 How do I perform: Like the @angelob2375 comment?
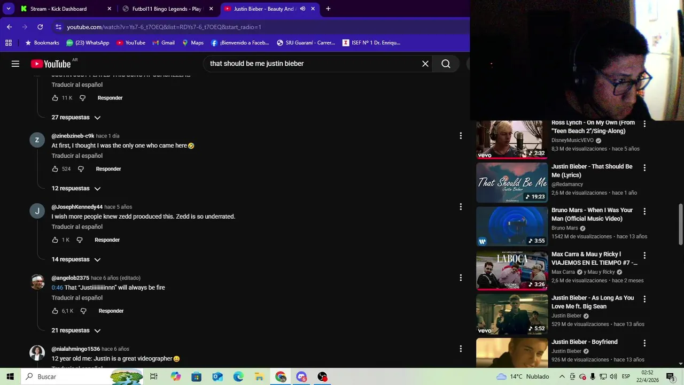(55, 311)
